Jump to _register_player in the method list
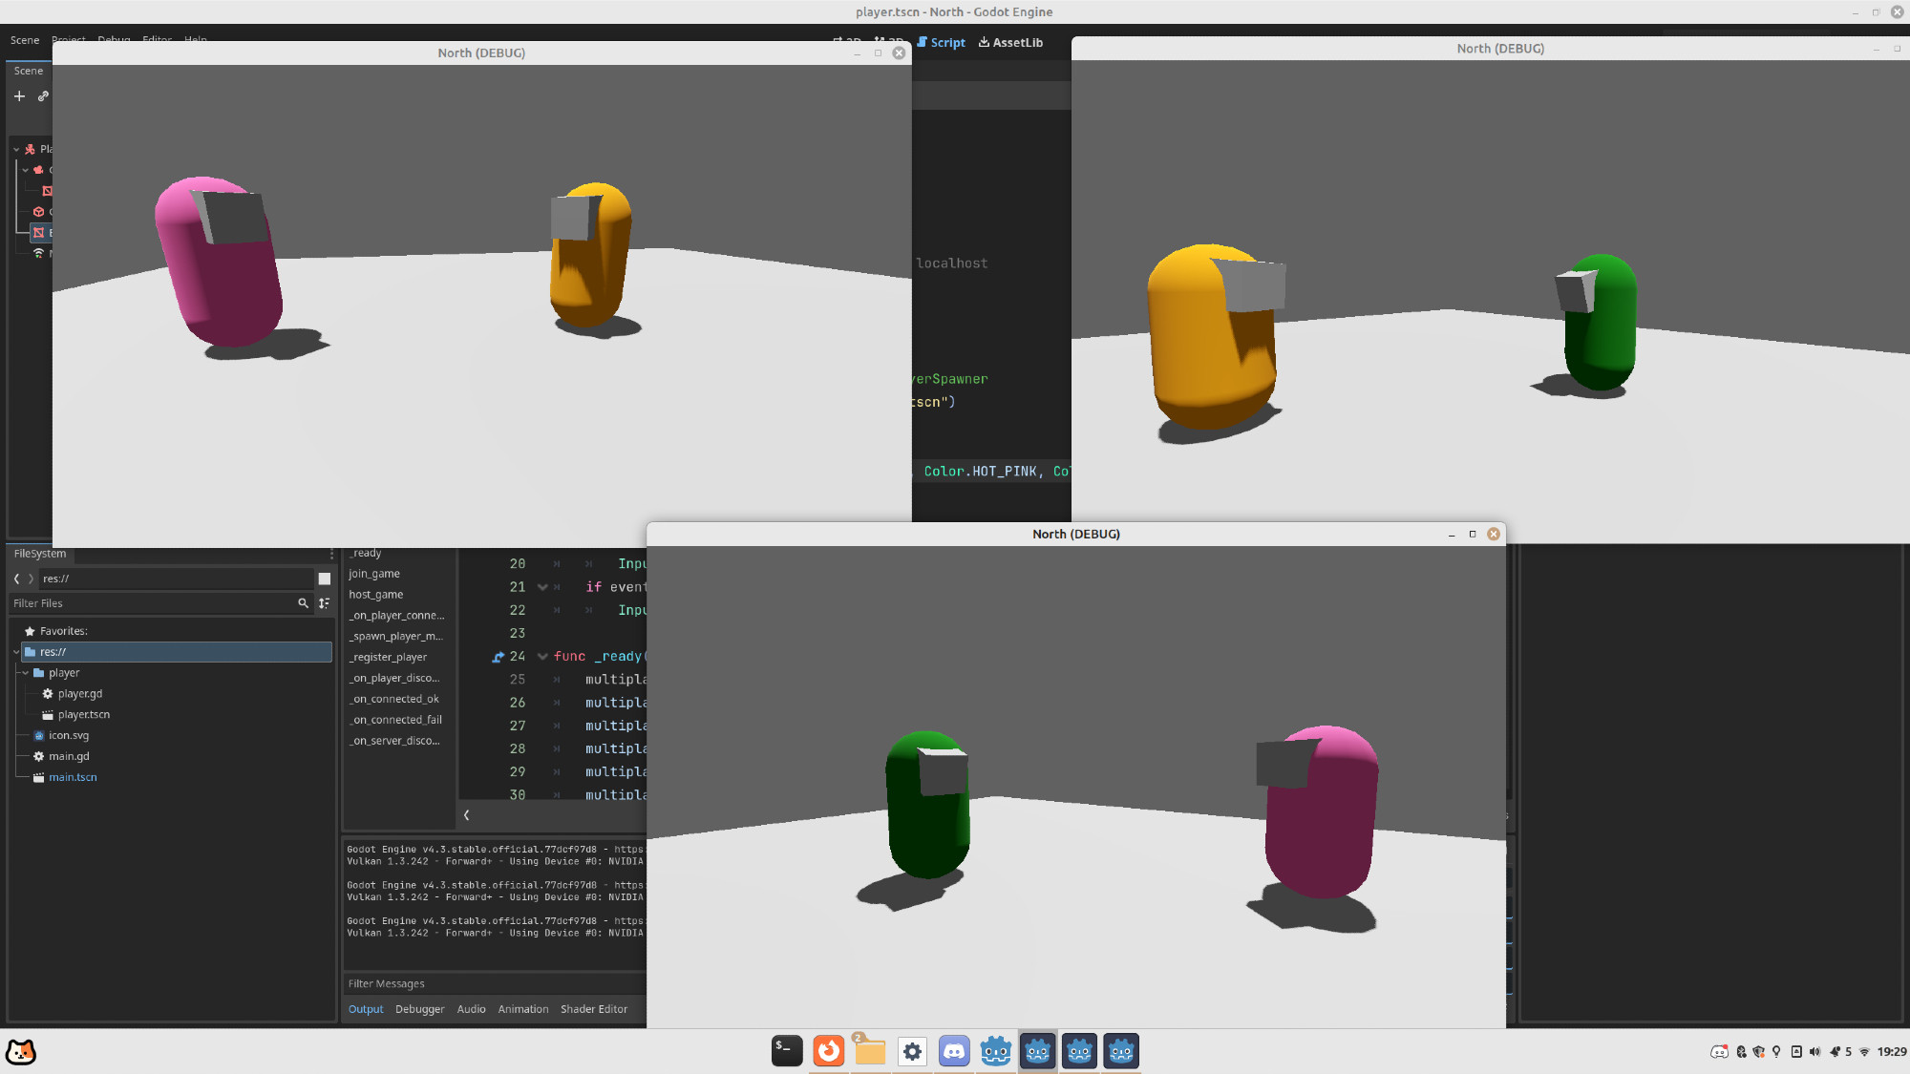Image resolution: width=1910 pixels, height=1074 pixels. tap(388, 657)
